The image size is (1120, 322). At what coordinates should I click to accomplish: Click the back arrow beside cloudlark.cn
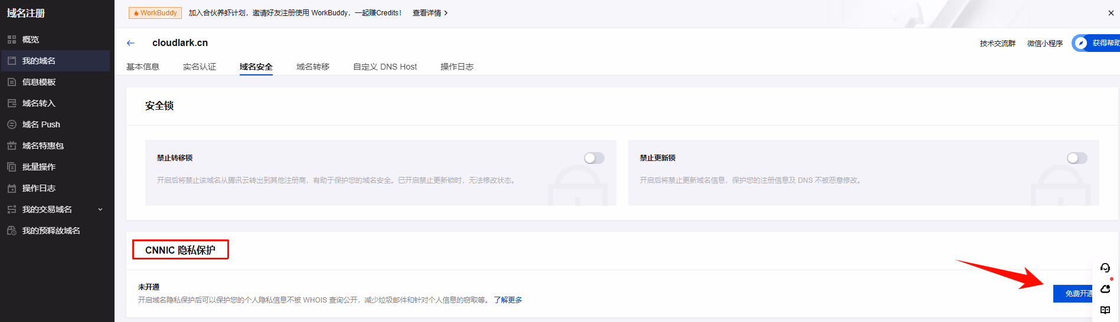coord(130,43)
